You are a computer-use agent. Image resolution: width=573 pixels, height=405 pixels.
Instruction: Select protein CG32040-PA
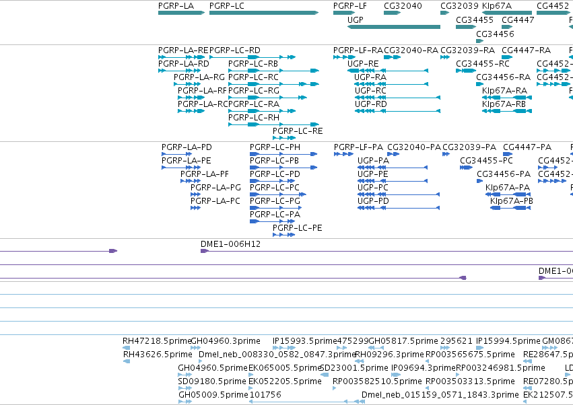coord(393,154)
